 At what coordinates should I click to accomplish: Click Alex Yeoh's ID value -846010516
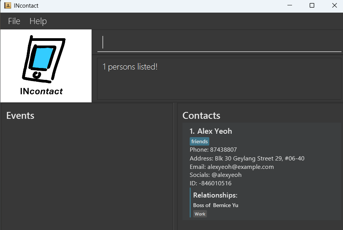(210, 183)
